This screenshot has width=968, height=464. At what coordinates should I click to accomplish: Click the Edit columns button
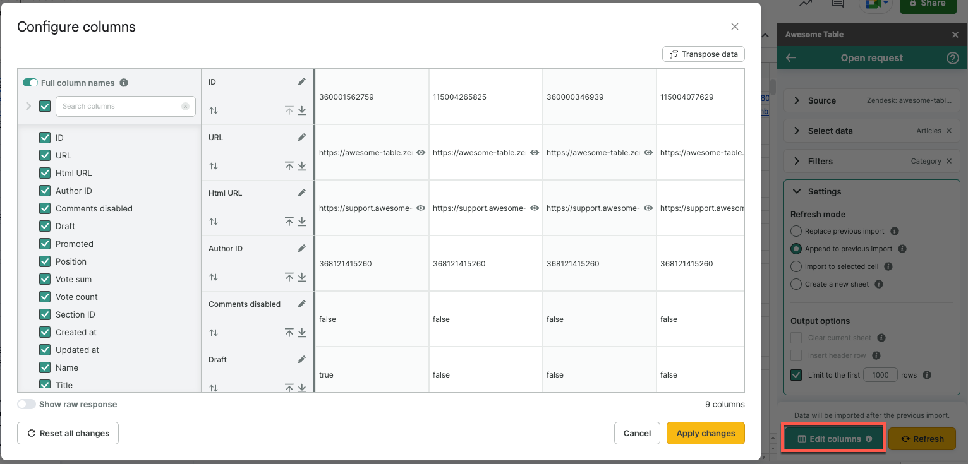tap(833, 439)
